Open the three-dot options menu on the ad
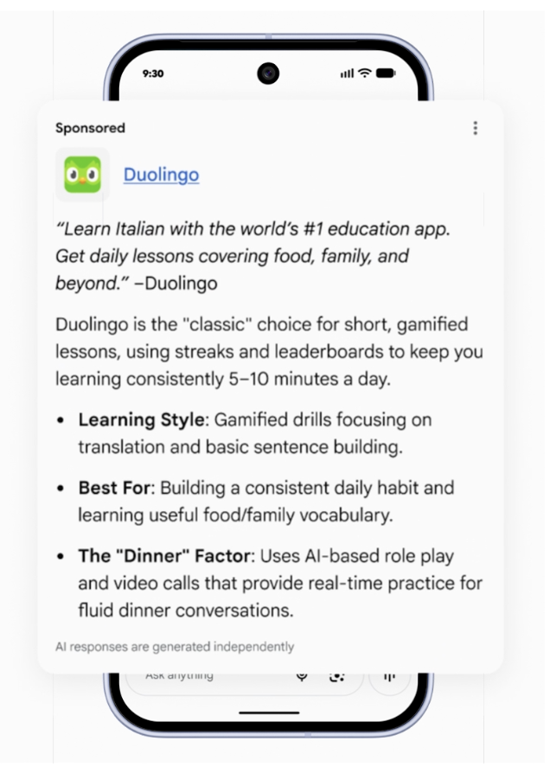550x773 pixels. point(475,128)
